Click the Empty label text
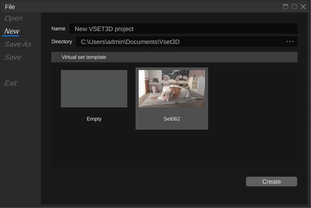 [94, 119]
